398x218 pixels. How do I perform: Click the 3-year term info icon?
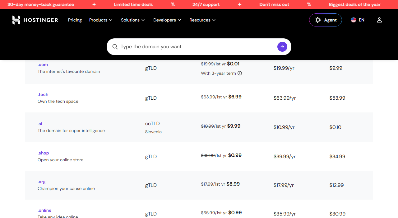240,73
